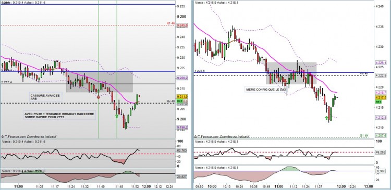Viewport: 391px width, 190px height.
Task: Select the grey shaded zone on left chart
Action: point(99,82)
